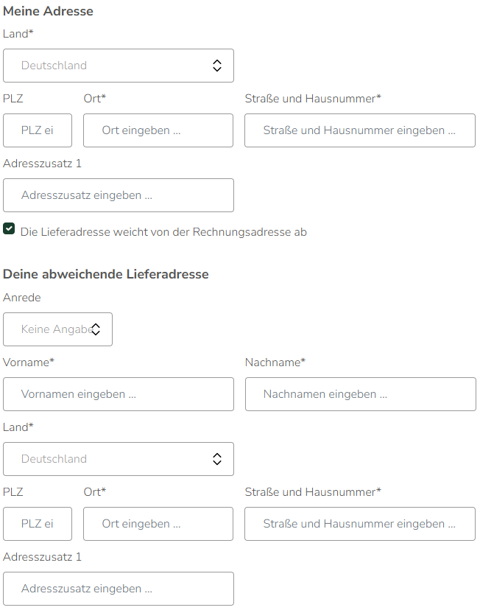Click Straße und Hausnummer field of the Lieferadresse
The image size is (480, 613).
359,524
